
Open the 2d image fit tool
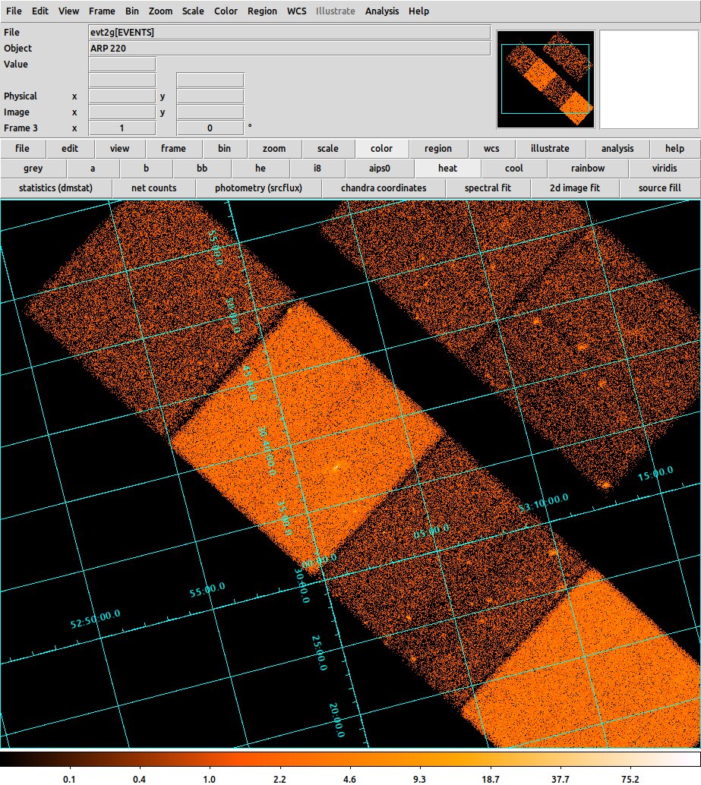click(x=574, y=188)
